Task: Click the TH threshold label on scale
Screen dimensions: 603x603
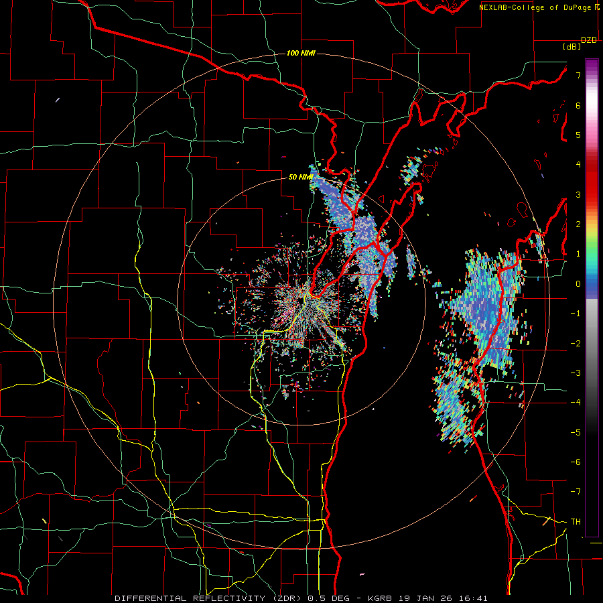Action: click(x=576, y=522)
